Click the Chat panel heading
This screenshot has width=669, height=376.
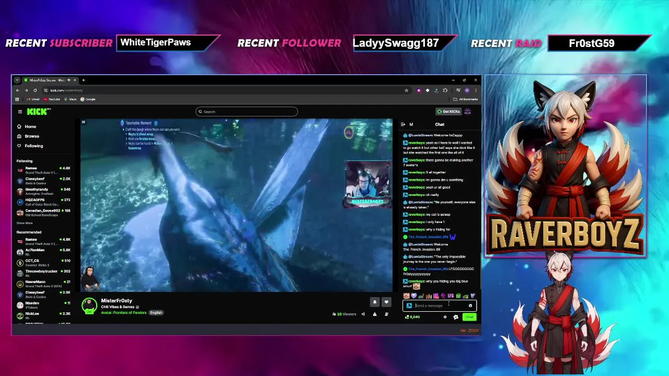coord(440,124)
